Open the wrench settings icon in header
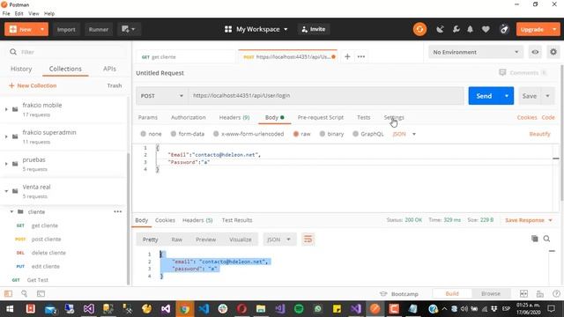 tap(456, 29)
